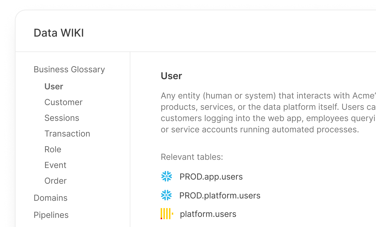This screenshot has width=376, height=227.
Task: Click the Data WIKI title
Action: 59,33
